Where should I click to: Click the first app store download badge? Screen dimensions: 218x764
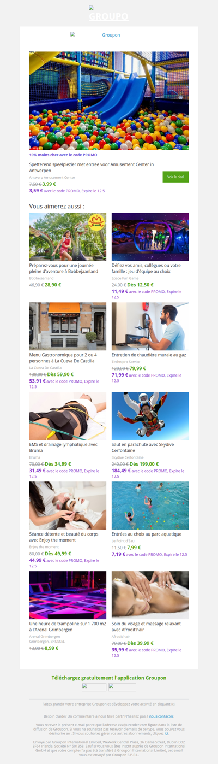[x=94, y=687]
